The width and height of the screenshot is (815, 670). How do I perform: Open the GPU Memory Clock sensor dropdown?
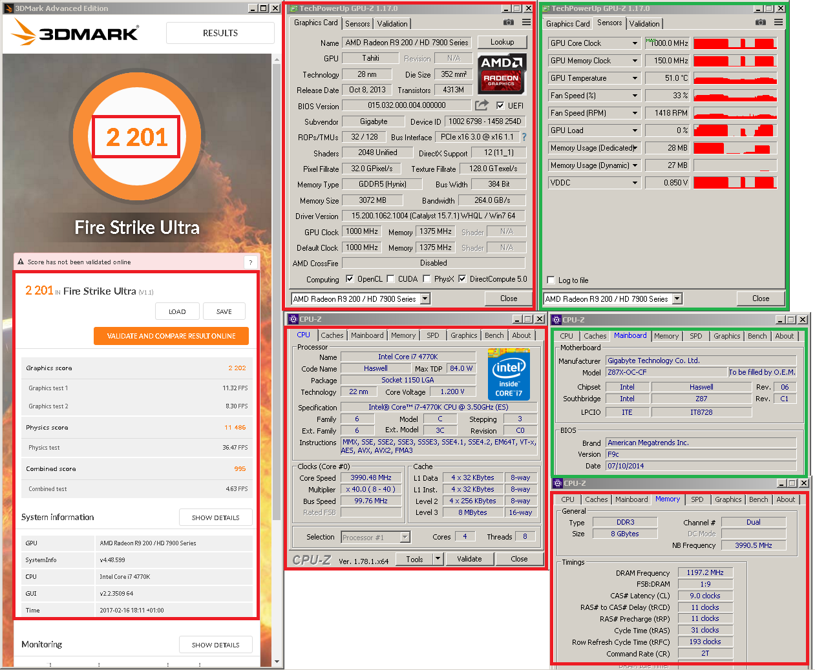click(x=635, y=61)
